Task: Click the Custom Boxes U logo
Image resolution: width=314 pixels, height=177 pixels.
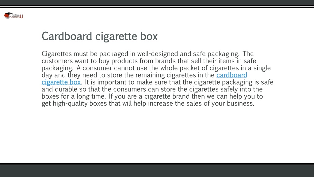Action: pyautogui.click(x=13, y=16)
